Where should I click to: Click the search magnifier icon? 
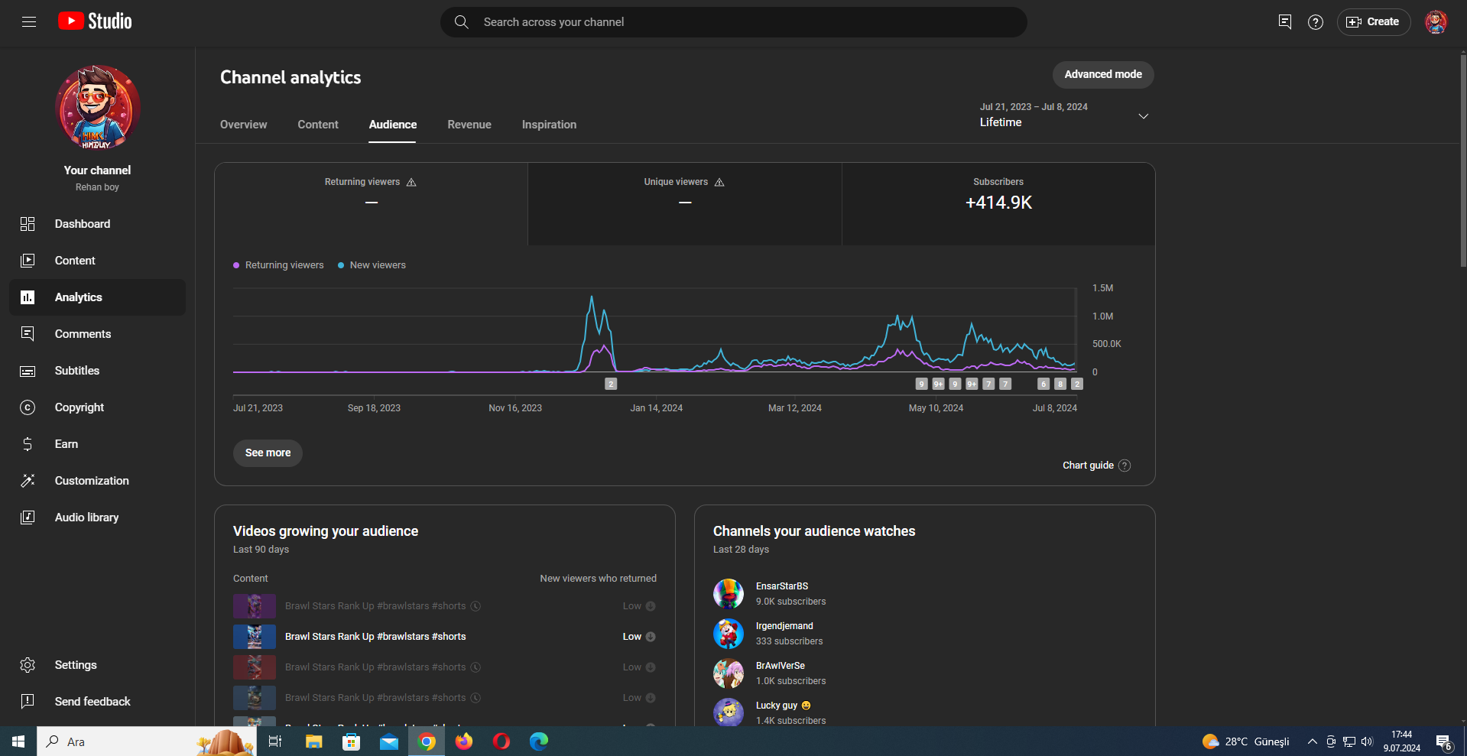click(x=462, y=22)
